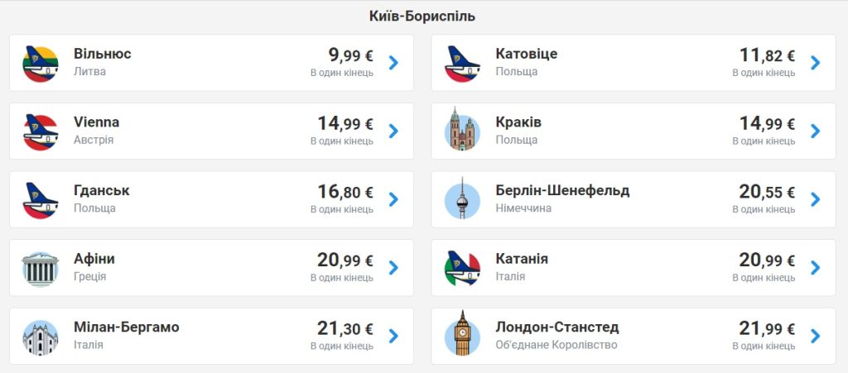Click the London Big Ben icon
The image size is (848, 373).
[x=462, y=334]
